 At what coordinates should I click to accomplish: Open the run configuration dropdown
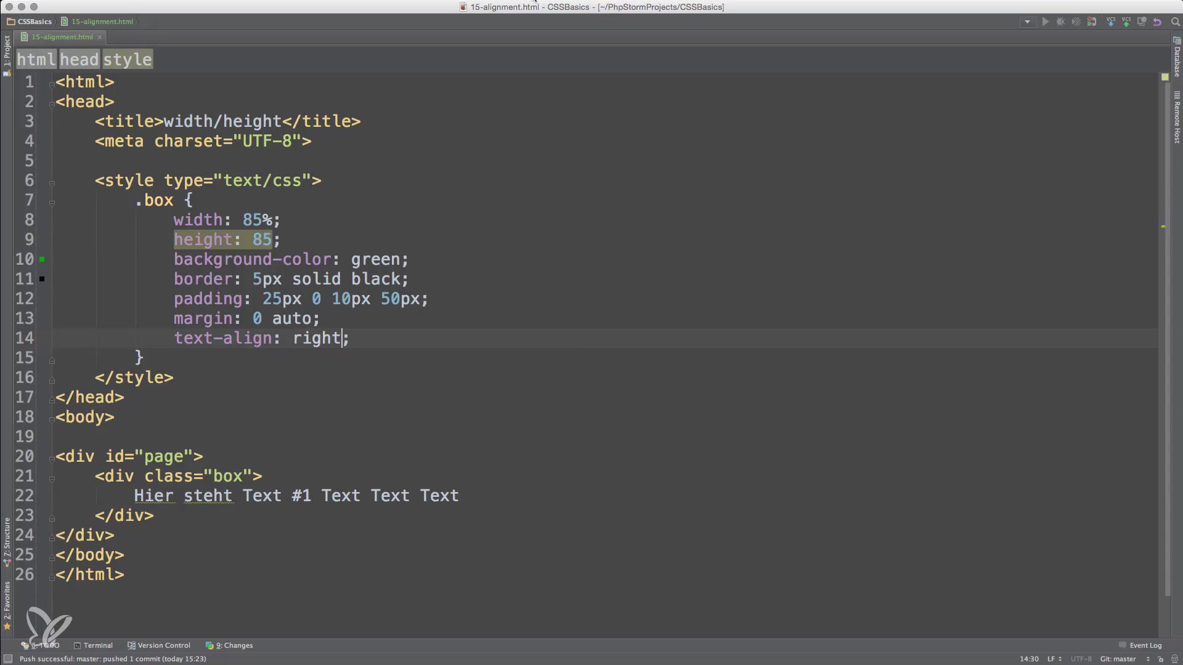click(x=1027, y=22)
